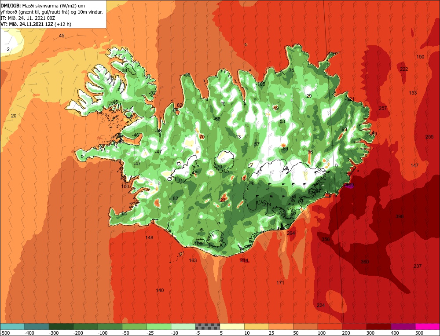Click the -56 value on the north coast
The height and width of the screenshot is (336, 440).
[187, 75]
